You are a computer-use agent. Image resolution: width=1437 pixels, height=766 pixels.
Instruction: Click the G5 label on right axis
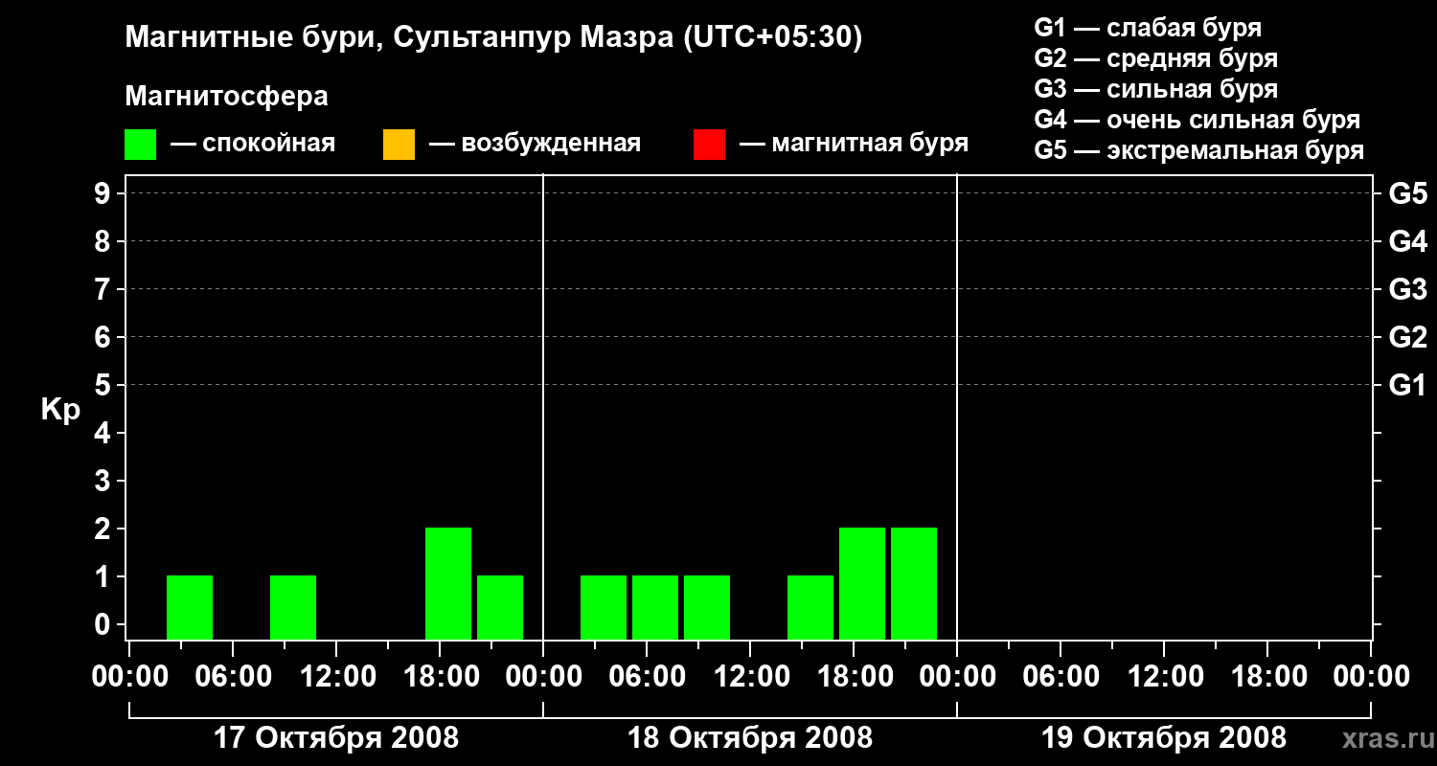click(1408, 193)
